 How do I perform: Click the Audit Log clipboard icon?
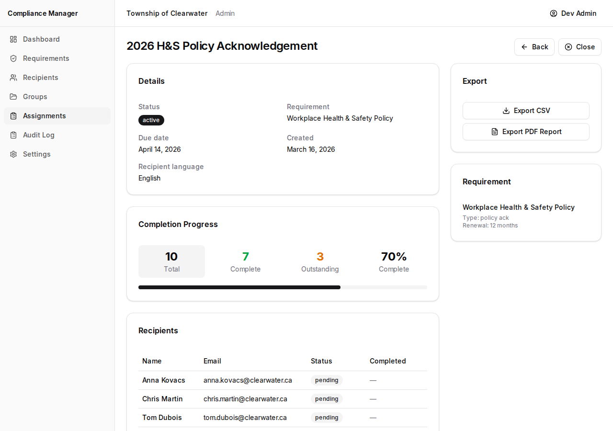tap(13, 135)
